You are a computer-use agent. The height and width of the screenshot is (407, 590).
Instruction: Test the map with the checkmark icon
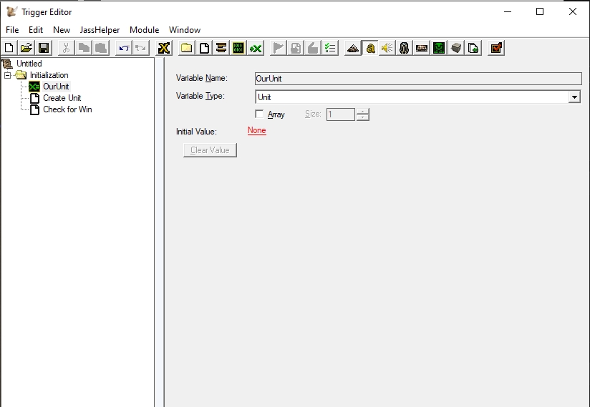pos(496,48)
